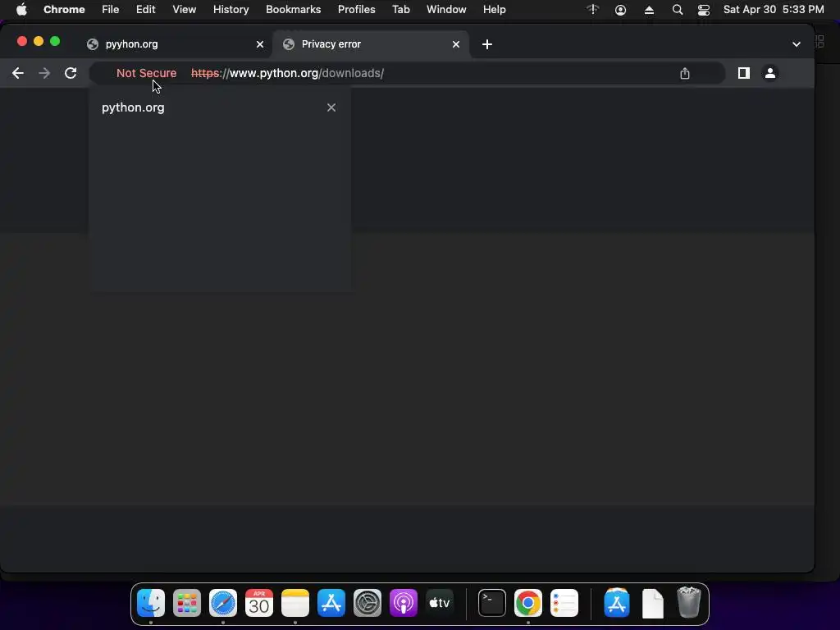Viewport: 840px width, 630px height.
Task: Open the Window menu
Action: [446, 10]
